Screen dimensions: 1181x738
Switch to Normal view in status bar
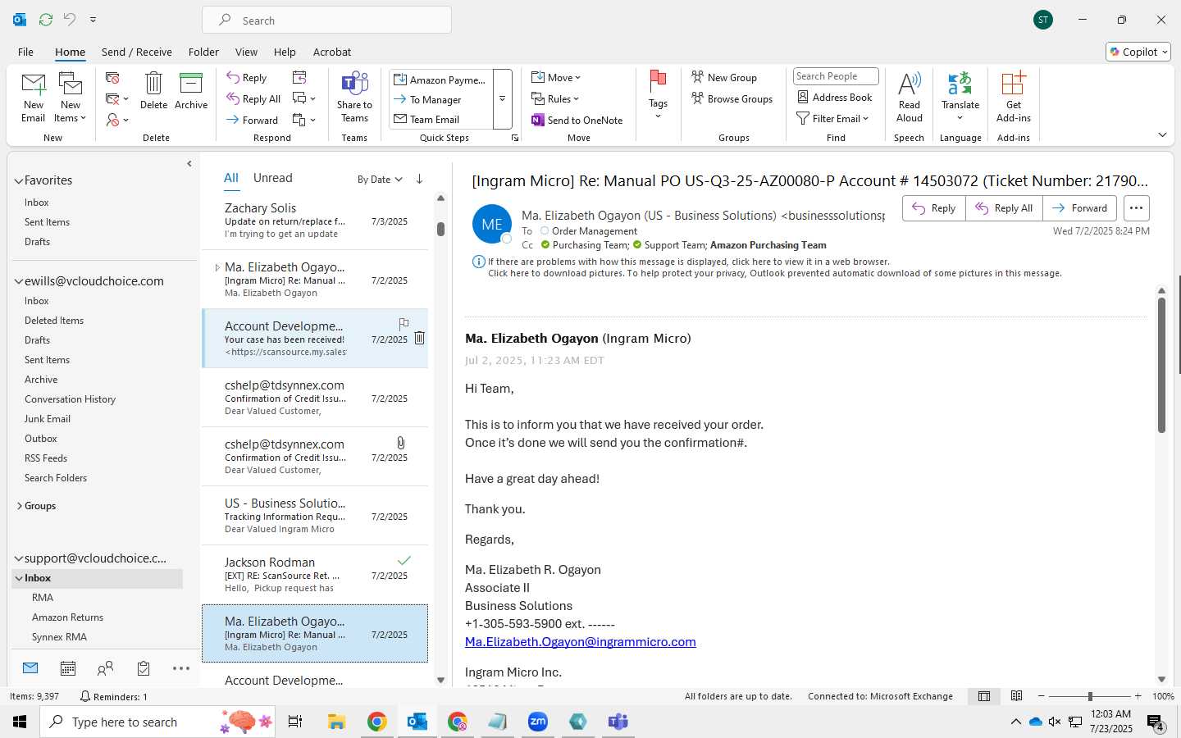pyautogui.click(x=984, y=696)
